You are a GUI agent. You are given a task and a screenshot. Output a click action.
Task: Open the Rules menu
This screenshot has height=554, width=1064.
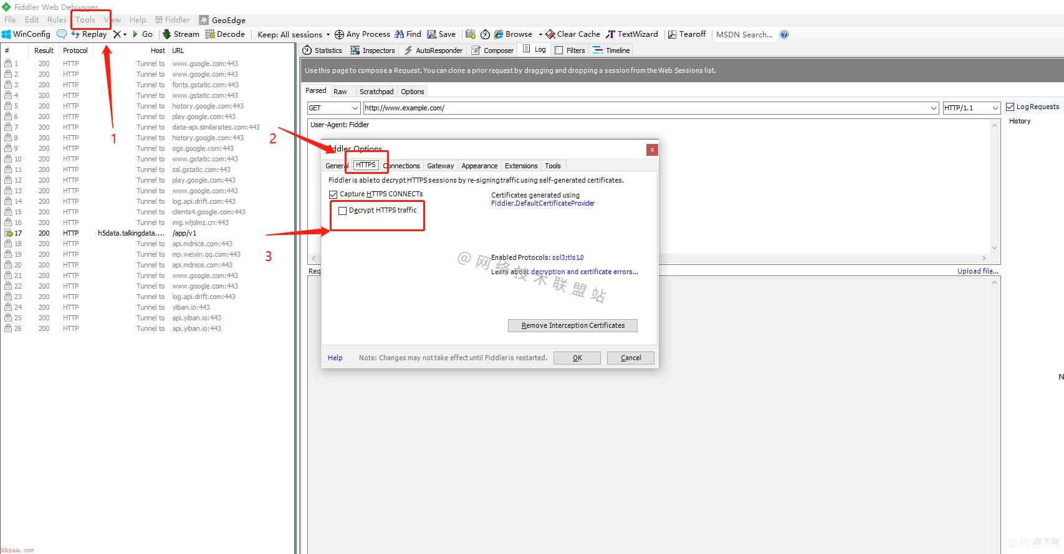(x=57, y=20)
